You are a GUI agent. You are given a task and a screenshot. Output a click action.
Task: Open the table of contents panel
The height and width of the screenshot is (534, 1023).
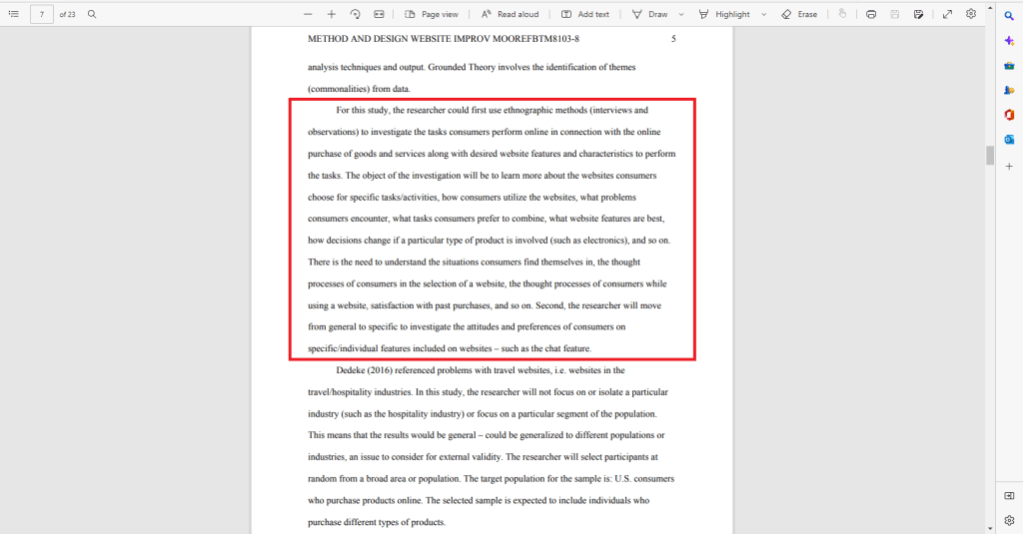click(13, 14)
